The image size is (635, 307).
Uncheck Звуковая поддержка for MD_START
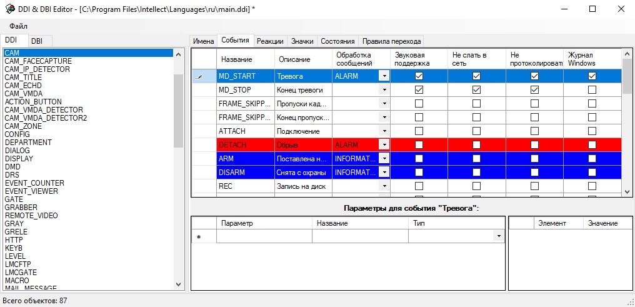(x=419, y=76)
